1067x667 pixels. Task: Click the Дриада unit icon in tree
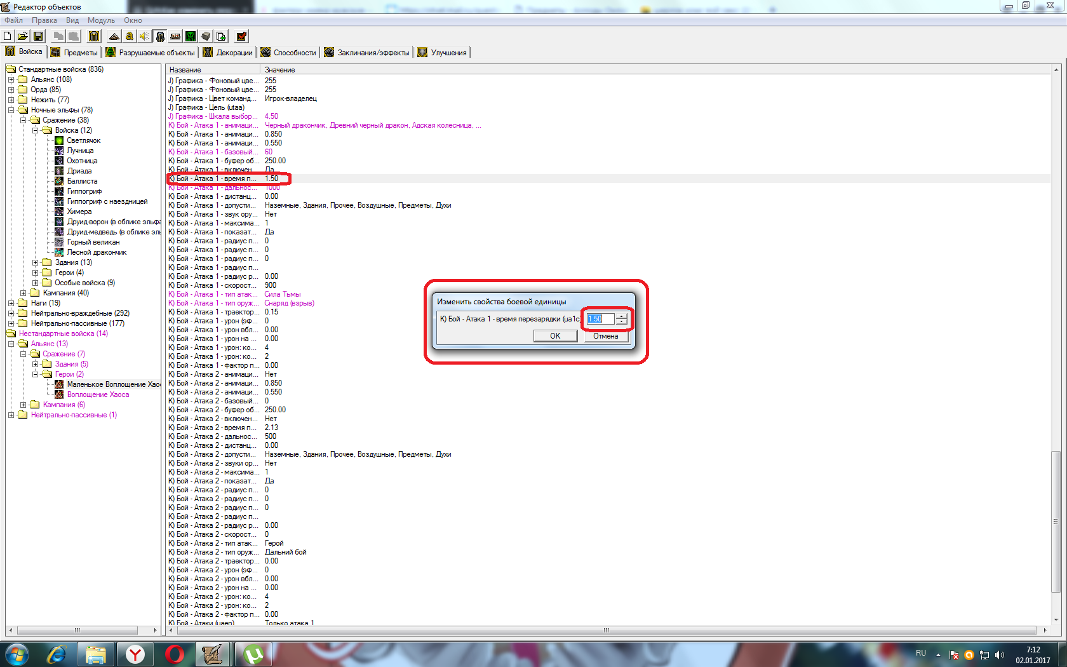pos(59,171)
